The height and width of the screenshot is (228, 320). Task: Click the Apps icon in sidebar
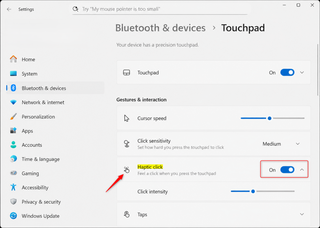pos(13,130)
